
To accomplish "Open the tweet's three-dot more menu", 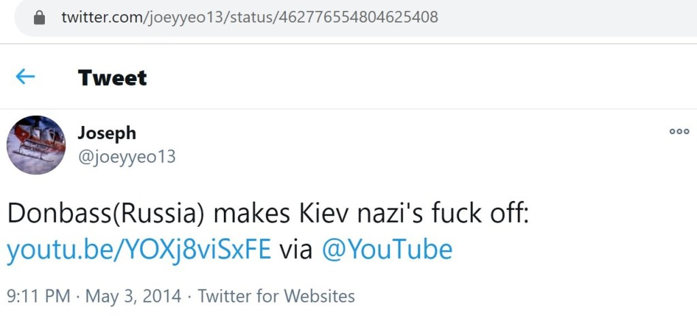I will tap(679, 132).
